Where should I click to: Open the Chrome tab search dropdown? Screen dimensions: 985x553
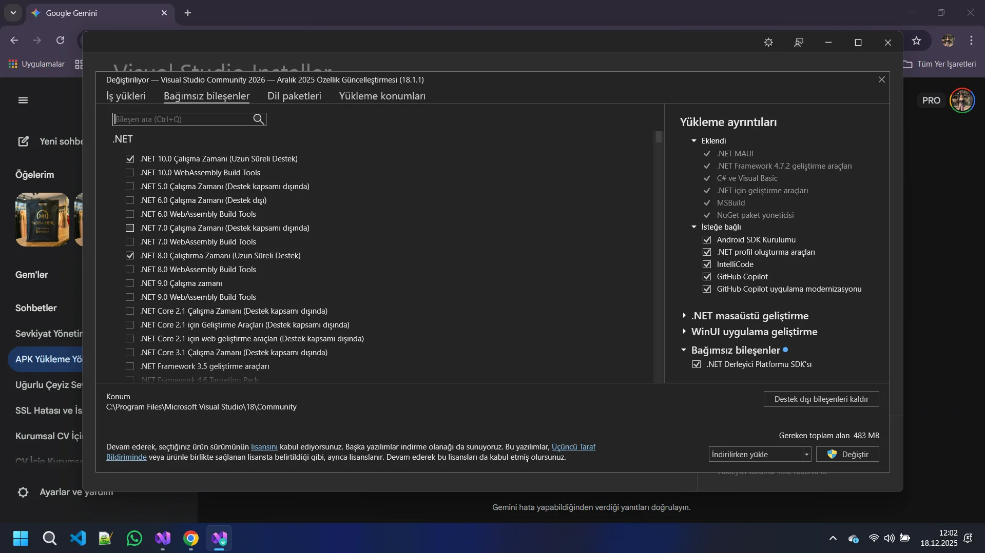[13, 13]
